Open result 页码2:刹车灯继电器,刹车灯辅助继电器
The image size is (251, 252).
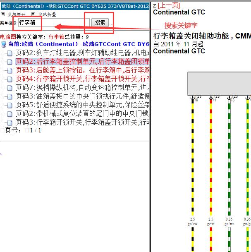click(x=83, y=53)
